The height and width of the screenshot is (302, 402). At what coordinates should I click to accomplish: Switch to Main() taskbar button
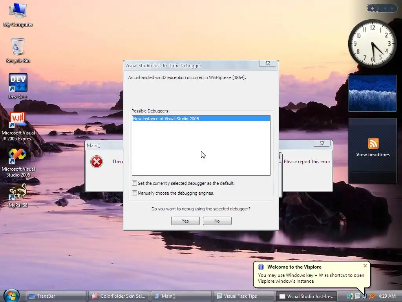pyautogui.click(x=181, y=296)
